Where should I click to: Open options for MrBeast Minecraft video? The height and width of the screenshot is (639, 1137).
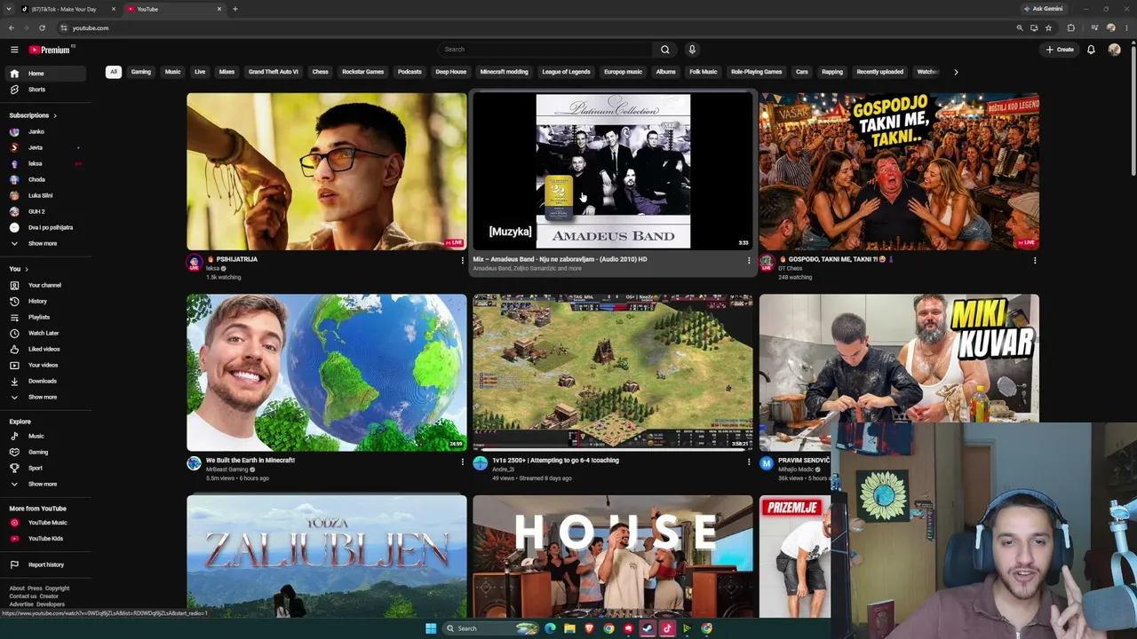tap(462, 461)
